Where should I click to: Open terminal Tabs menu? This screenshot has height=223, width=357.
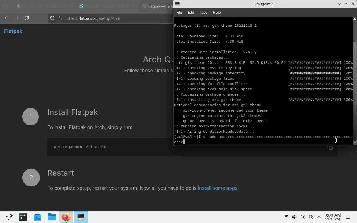[203, 12]
